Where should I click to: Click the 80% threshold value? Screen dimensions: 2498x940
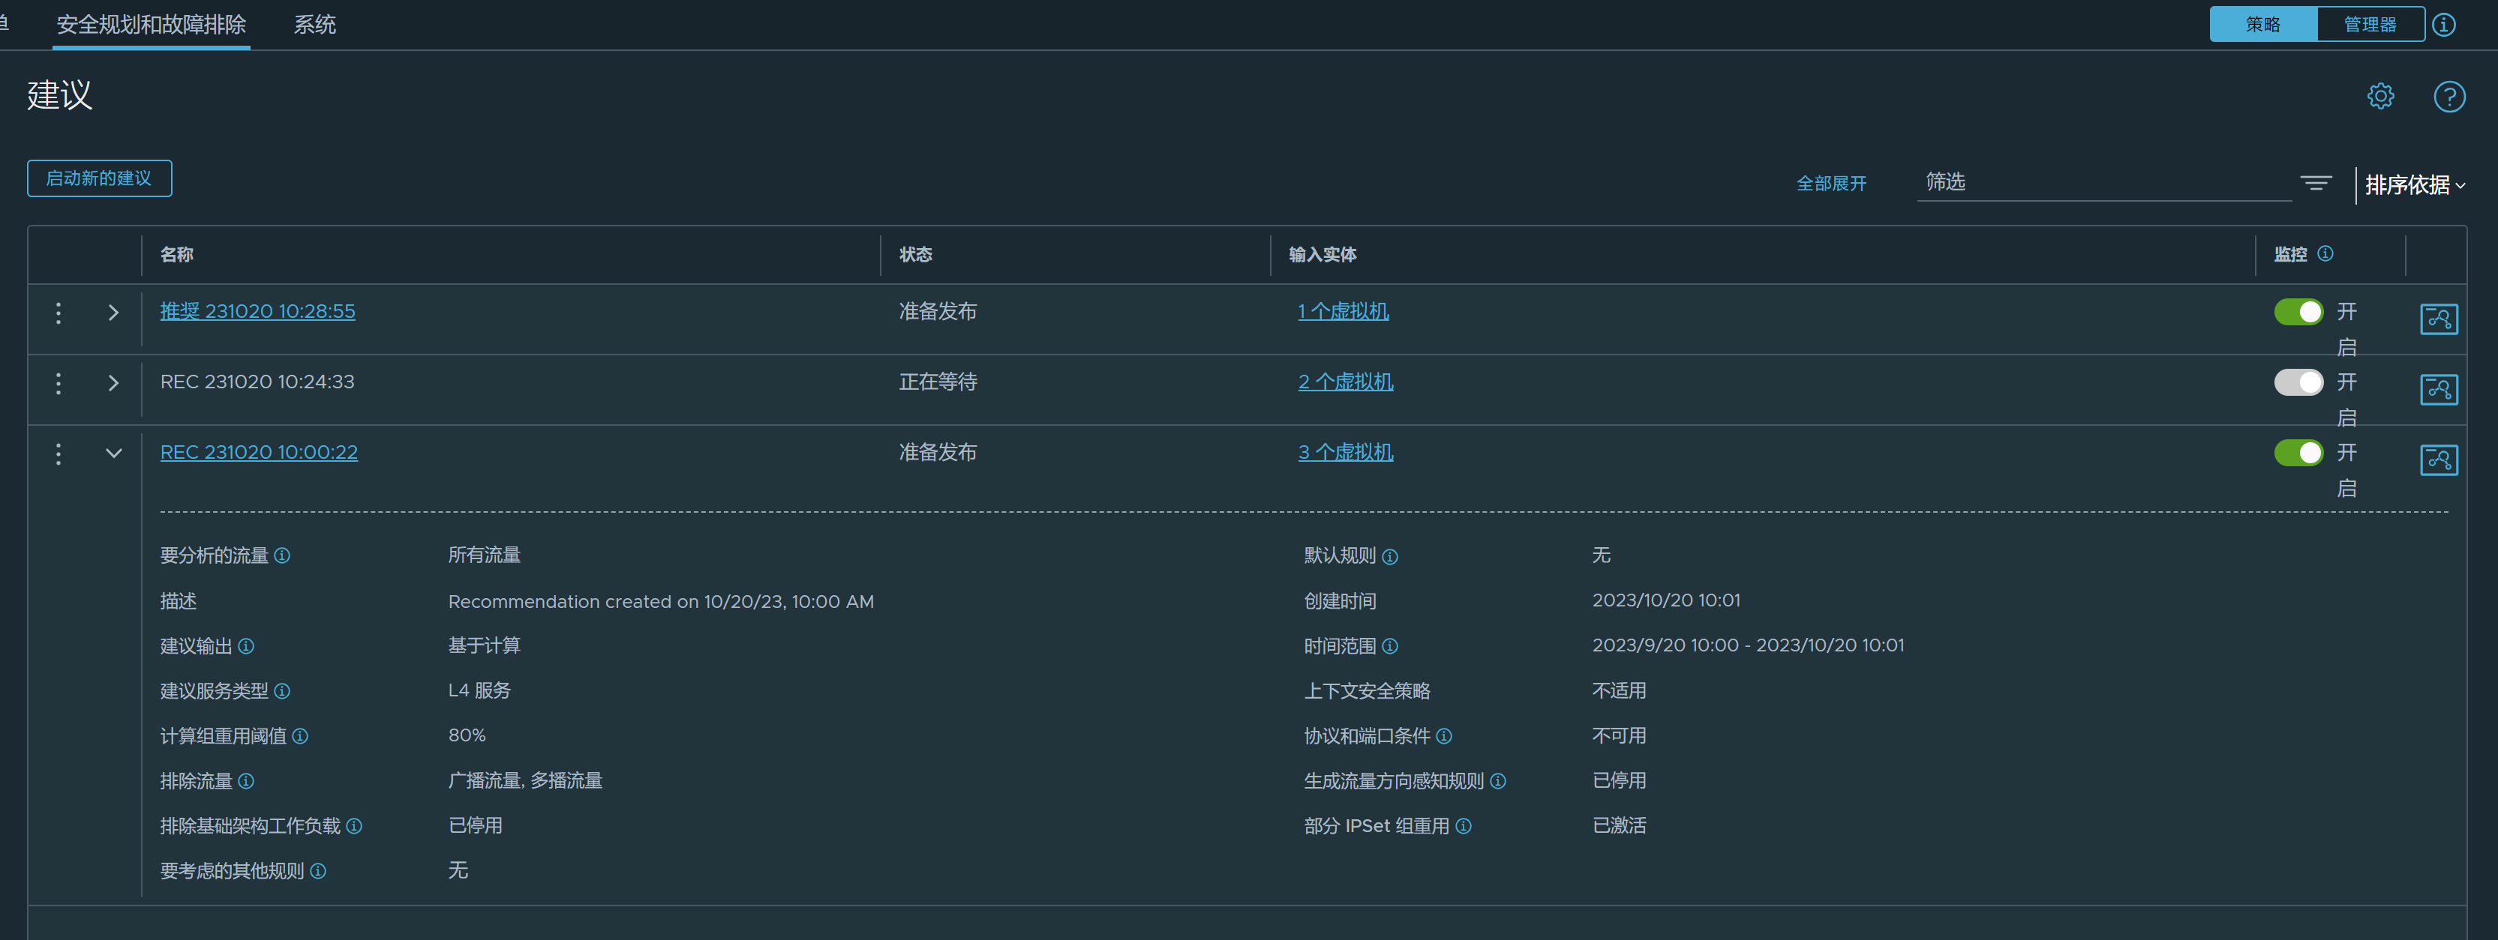467,735
